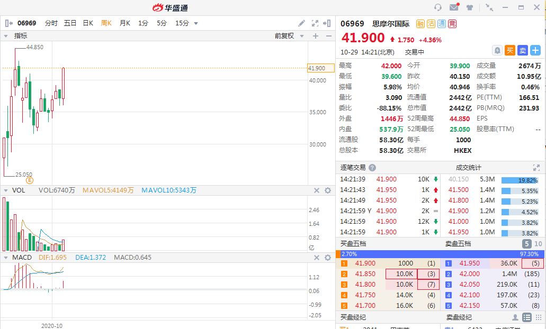Collapse the VOL indicator section
This screenshot has height=329, width=546.
point(6,190)
